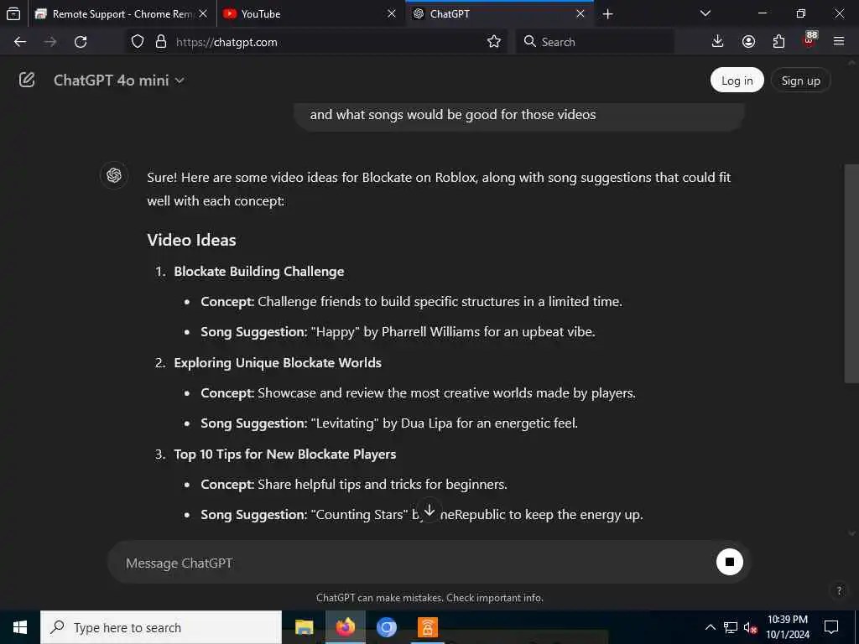Show hidden system tray icons
The width and height of the screenshot is (859, 644).
coord(710,627)
